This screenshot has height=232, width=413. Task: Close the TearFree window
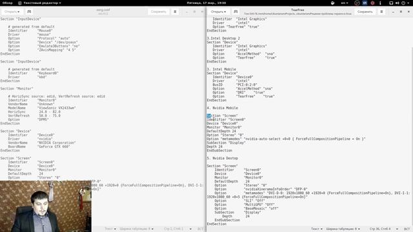click(x=408, y=12)
